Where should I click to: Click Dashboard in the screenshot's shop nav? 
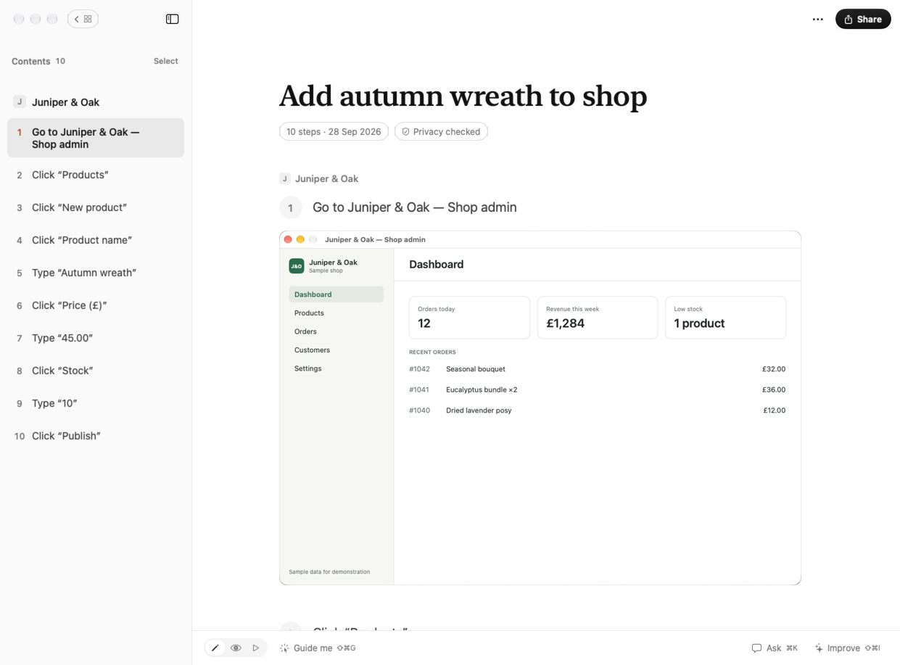(336, 294)
